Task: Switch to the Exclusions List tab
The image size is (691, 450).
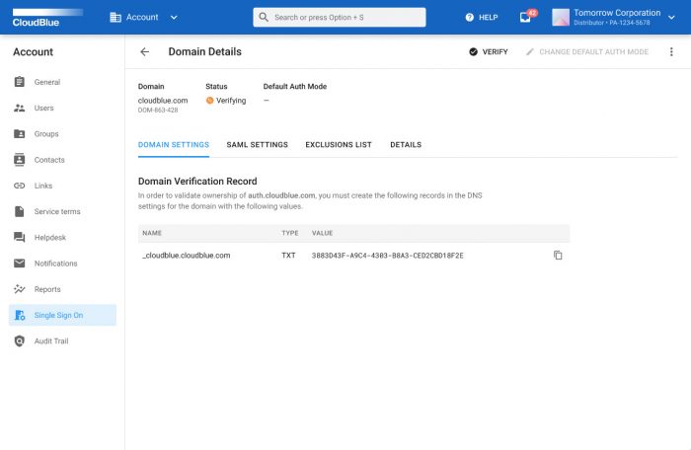Action: (339, 145)
